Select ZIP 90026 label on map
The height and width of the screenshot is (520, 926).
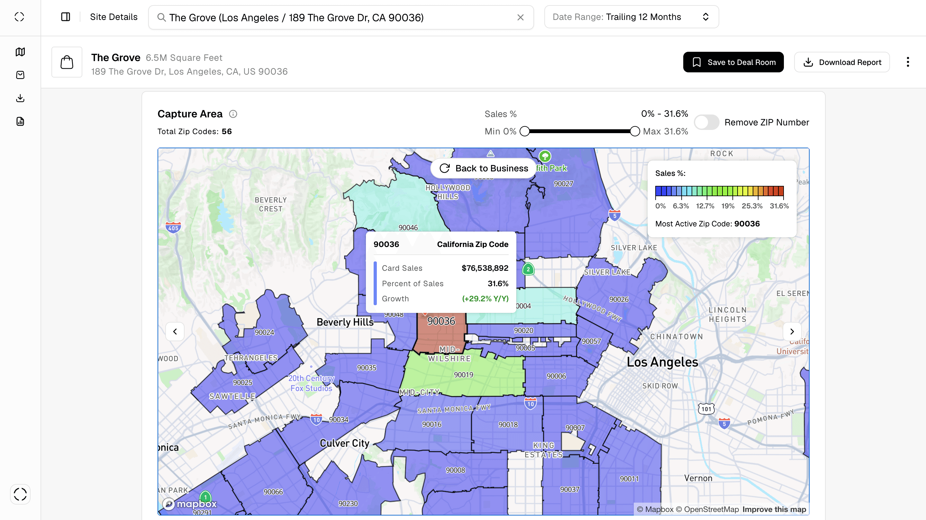619,300
